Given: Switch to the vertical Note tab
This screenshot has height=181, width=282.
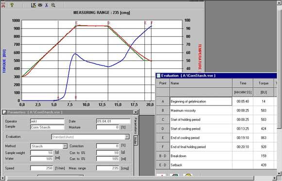Looking at the screenshot, I should 136,140.
